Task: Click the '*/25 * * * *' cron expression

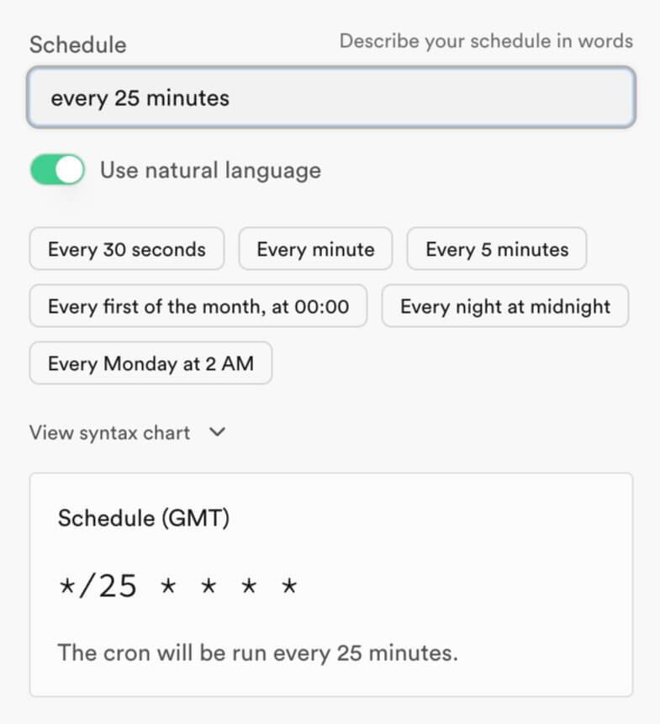Action: [x=178, y=586]
